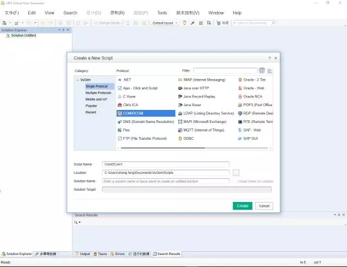The width and height of the screenshot is (347, 267).
Task: Choose Oracle - Web protocol
Action: (251, 88)
